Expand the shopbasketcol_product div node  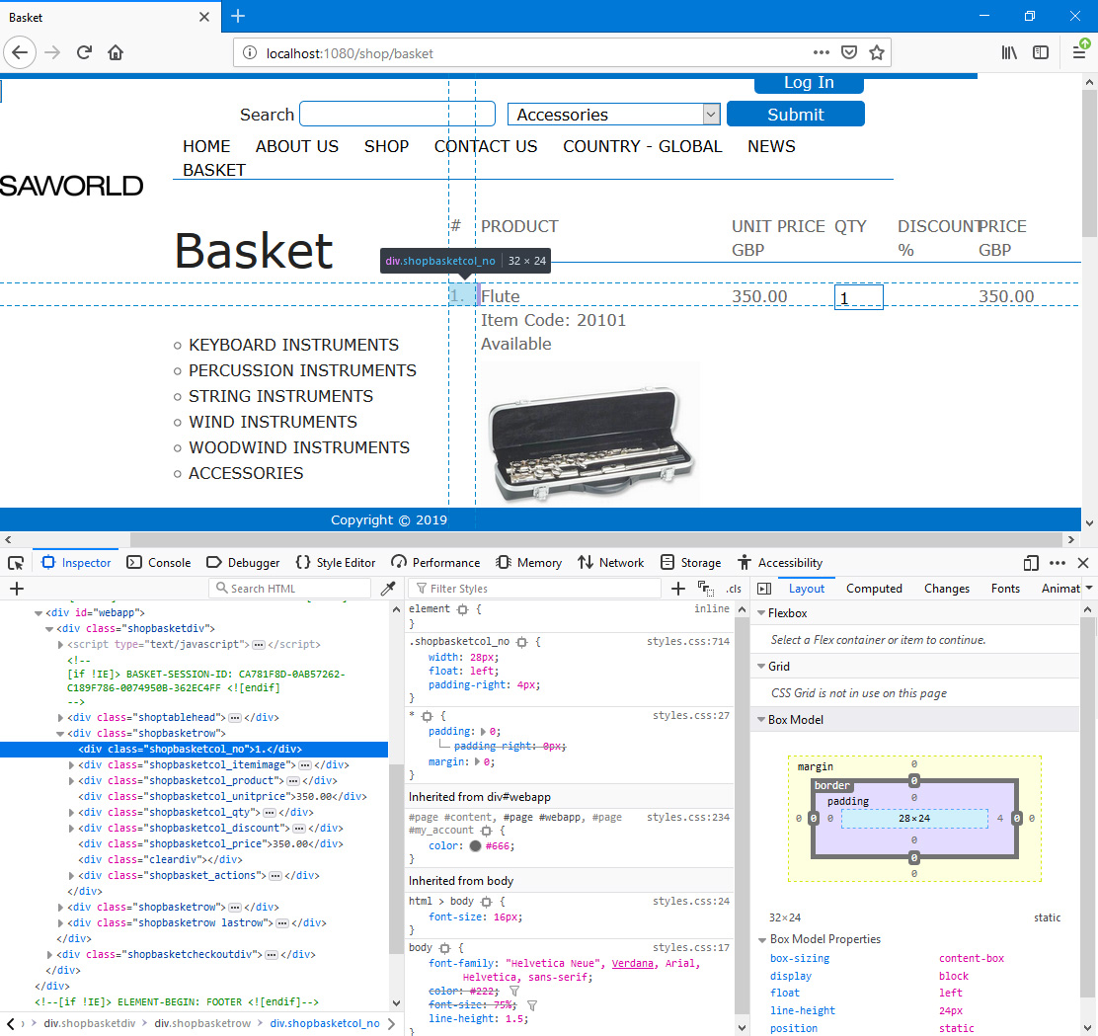(71, 780)
